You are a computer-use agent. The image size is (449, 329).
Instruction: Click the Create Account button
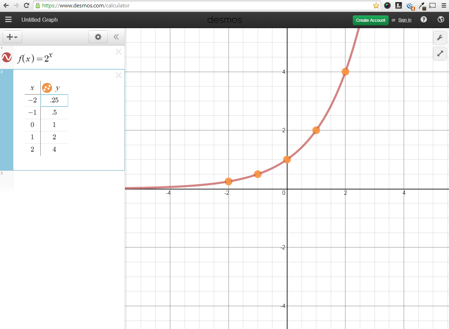[x=370, y=20]
